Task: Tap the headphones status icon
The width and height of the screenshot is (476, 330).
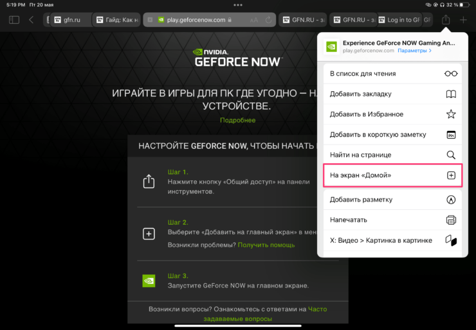Action: 442,5
